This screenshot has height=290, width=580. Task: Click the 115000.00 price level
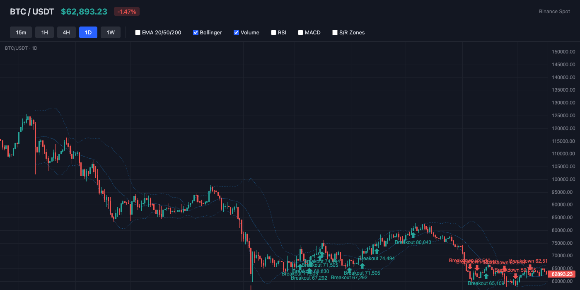tap(564, 141)
